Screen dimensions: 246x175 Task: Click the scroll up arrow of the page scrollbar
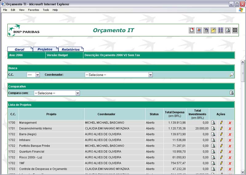pos(243,62)
